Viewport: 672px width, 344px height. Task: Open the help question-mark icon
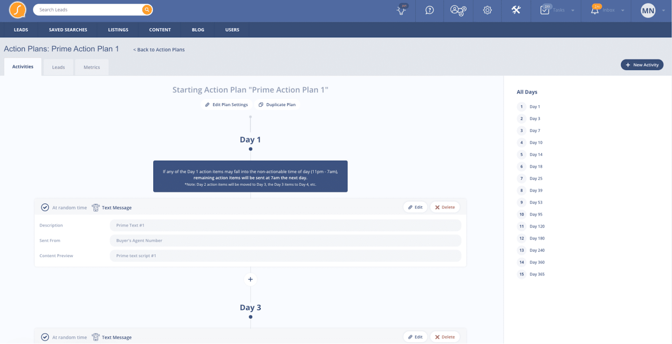click(429, 10)
